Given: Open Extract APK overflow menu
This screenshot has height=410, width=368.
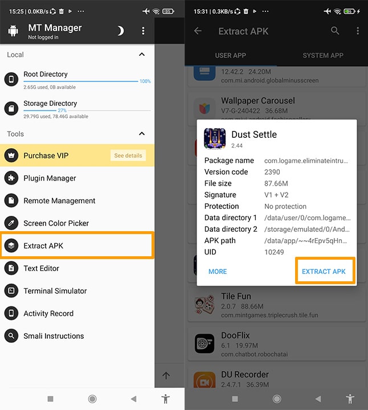Looking at the screenshot, I should tap(358, 31).
